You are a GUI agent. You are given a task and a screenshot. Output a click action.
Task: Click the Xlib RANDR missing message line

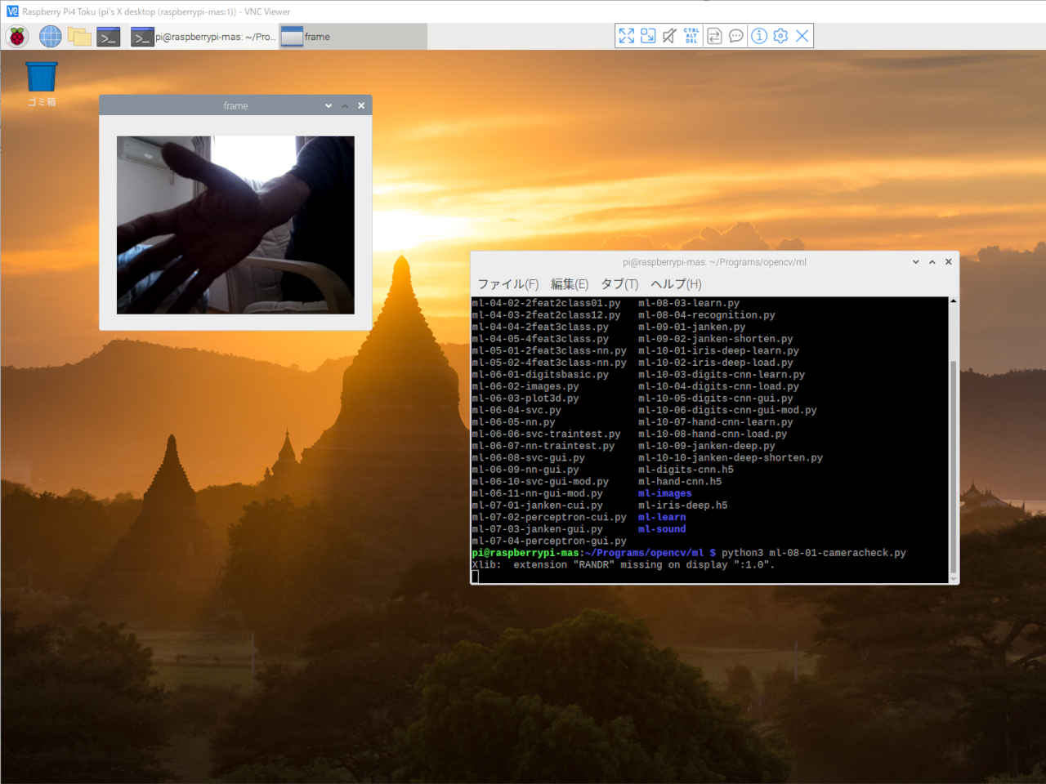coord(623,565)
